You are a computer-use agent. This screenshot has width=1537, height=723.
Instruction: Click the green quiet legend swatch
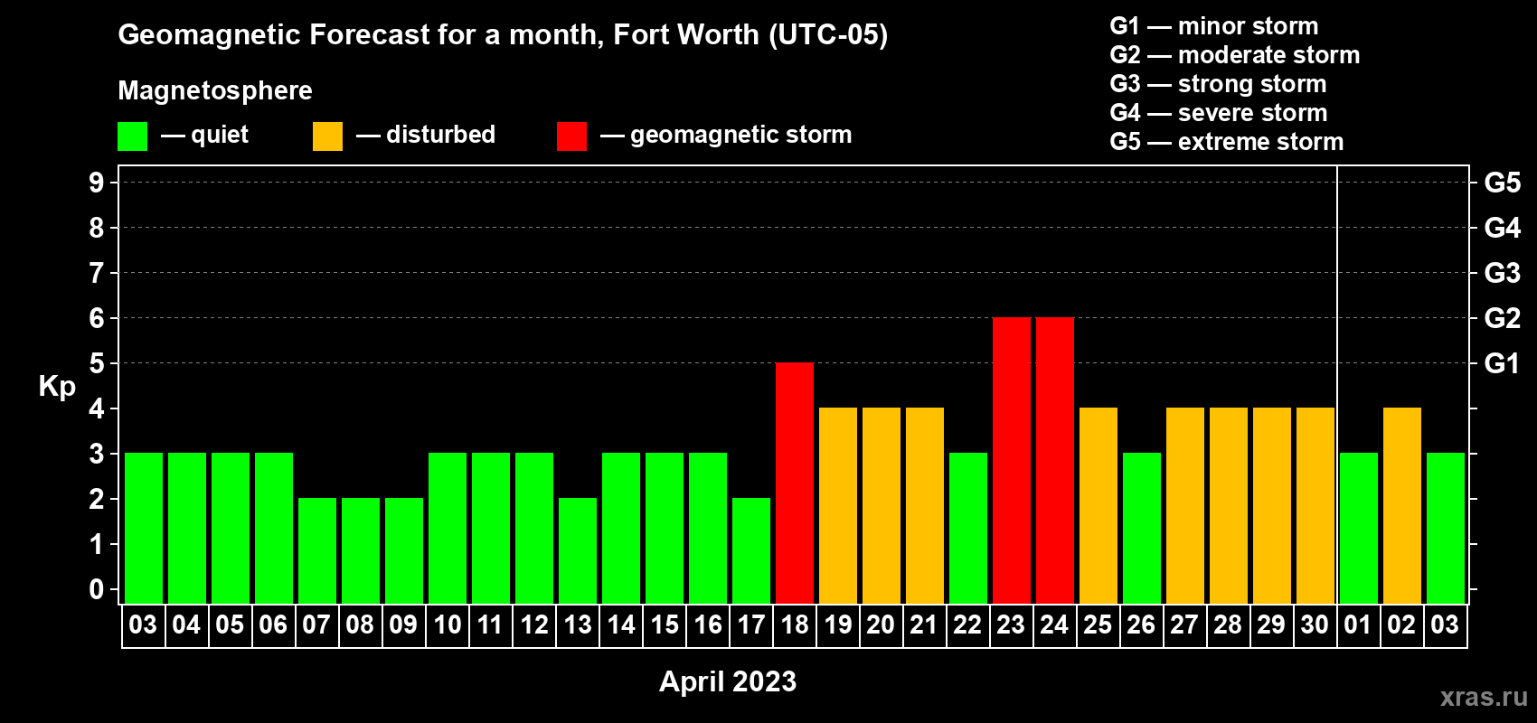click(x=133, y=136)
